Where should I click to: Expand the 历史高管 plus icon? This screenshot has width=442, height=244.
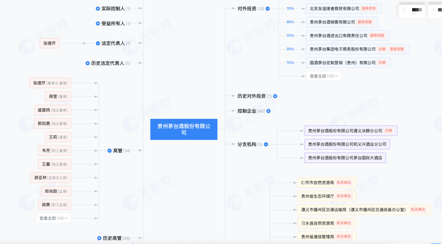(99, 238)
